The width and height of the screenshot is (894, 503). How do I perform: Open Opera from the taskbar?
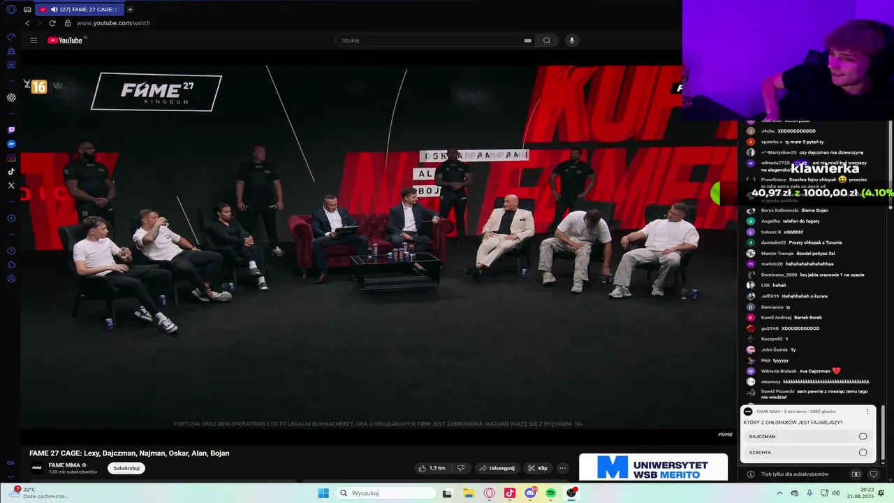pyautogui.click(x=490, y=493)
